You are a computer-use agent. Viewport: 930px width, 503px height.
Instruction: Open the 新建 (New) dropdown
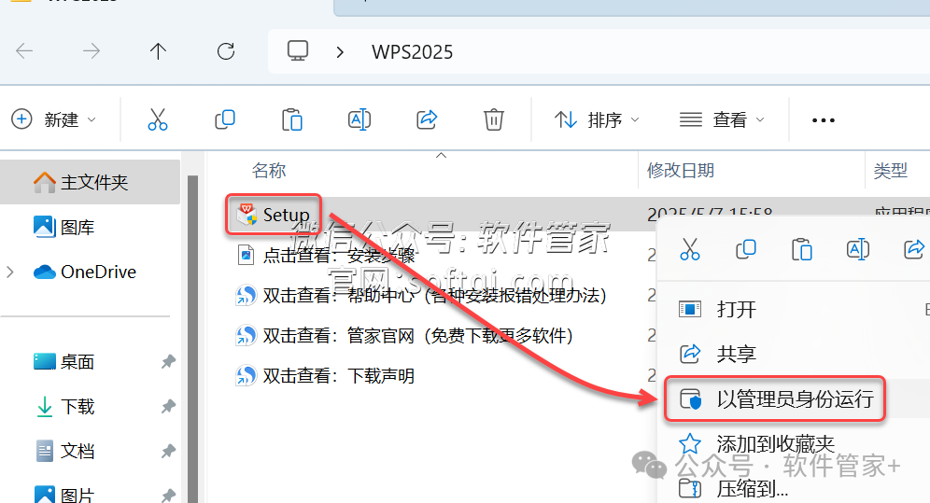(54, 119)
